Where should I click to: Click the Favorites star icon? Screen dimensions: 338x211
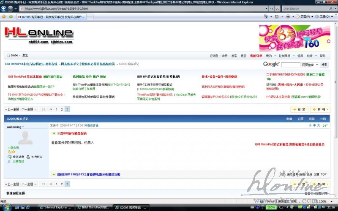4,17
